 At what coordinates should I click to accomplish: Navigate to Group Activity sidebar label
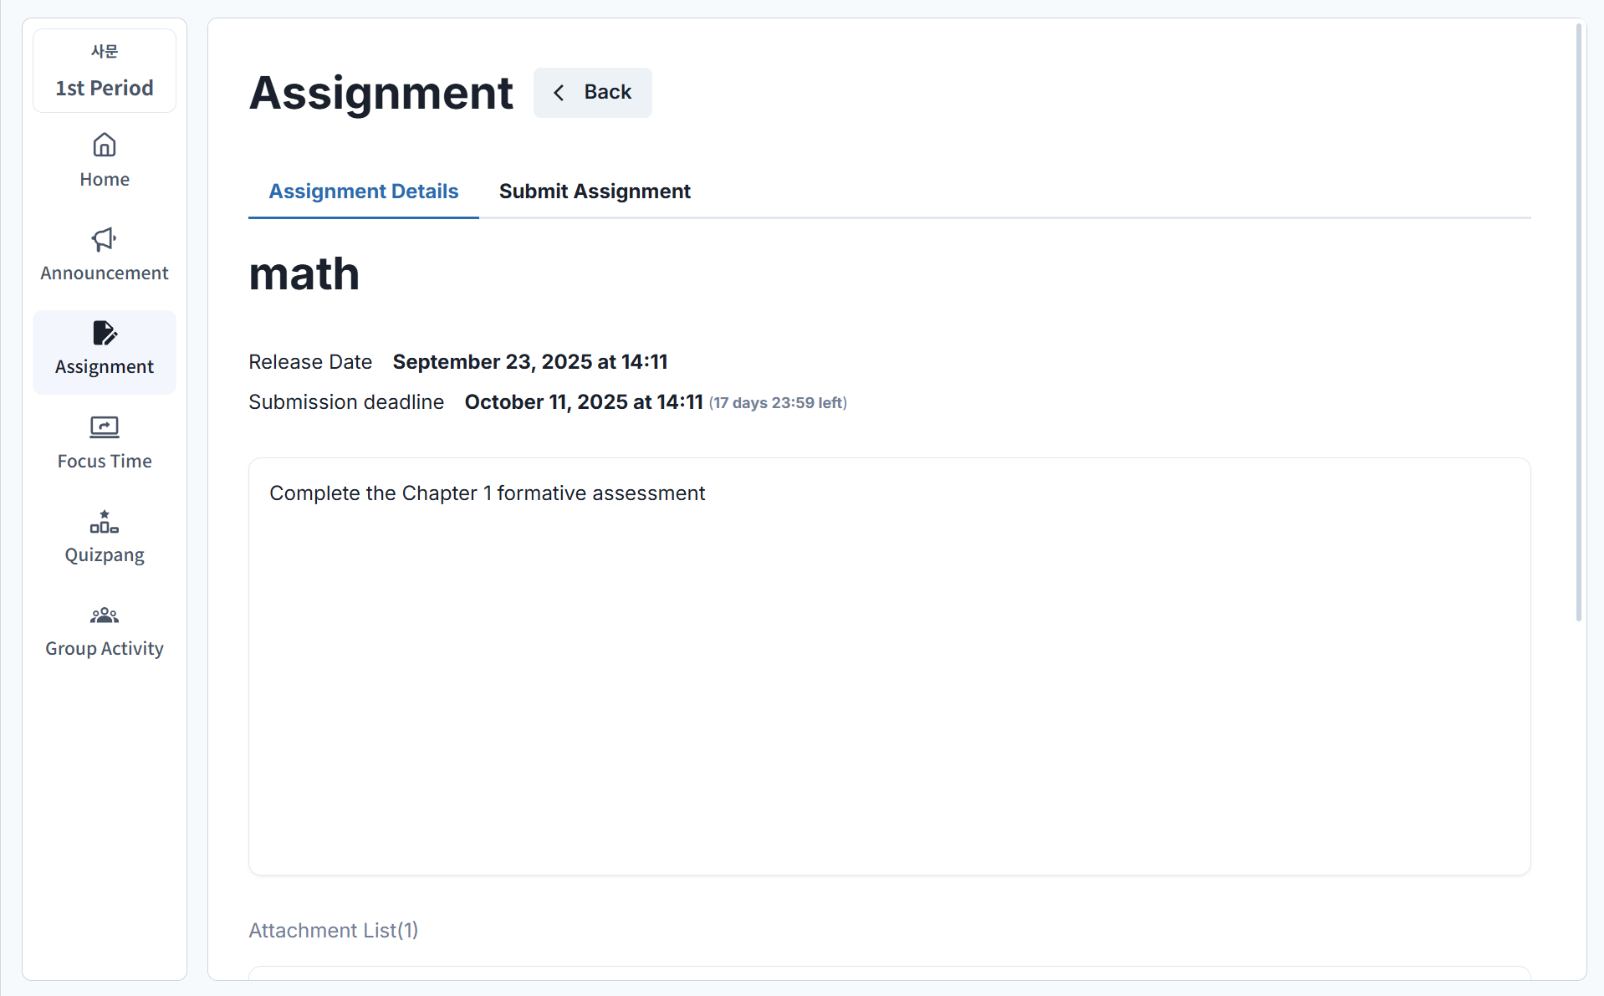tap(105, 649)
